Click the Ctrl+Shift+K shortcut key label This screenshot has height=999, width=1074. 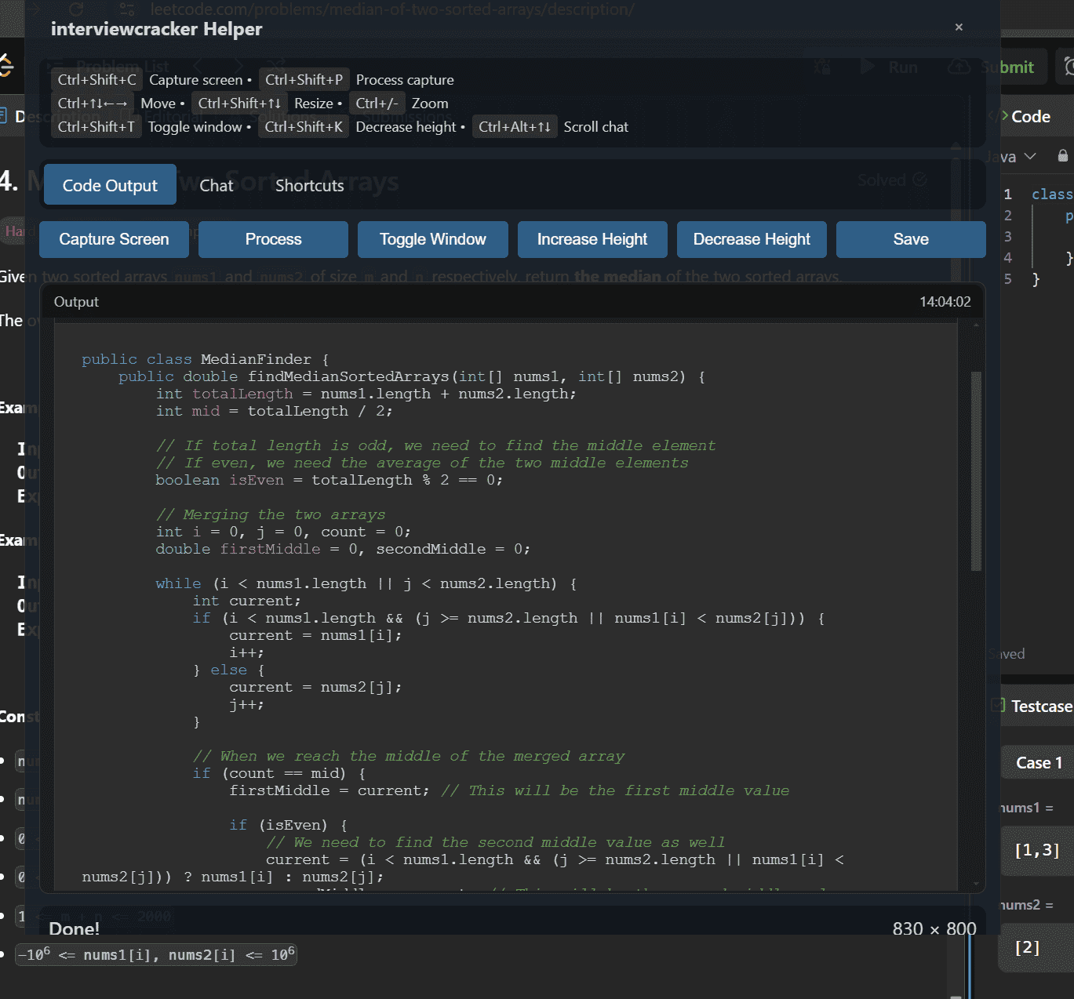[x=304, y=126]
